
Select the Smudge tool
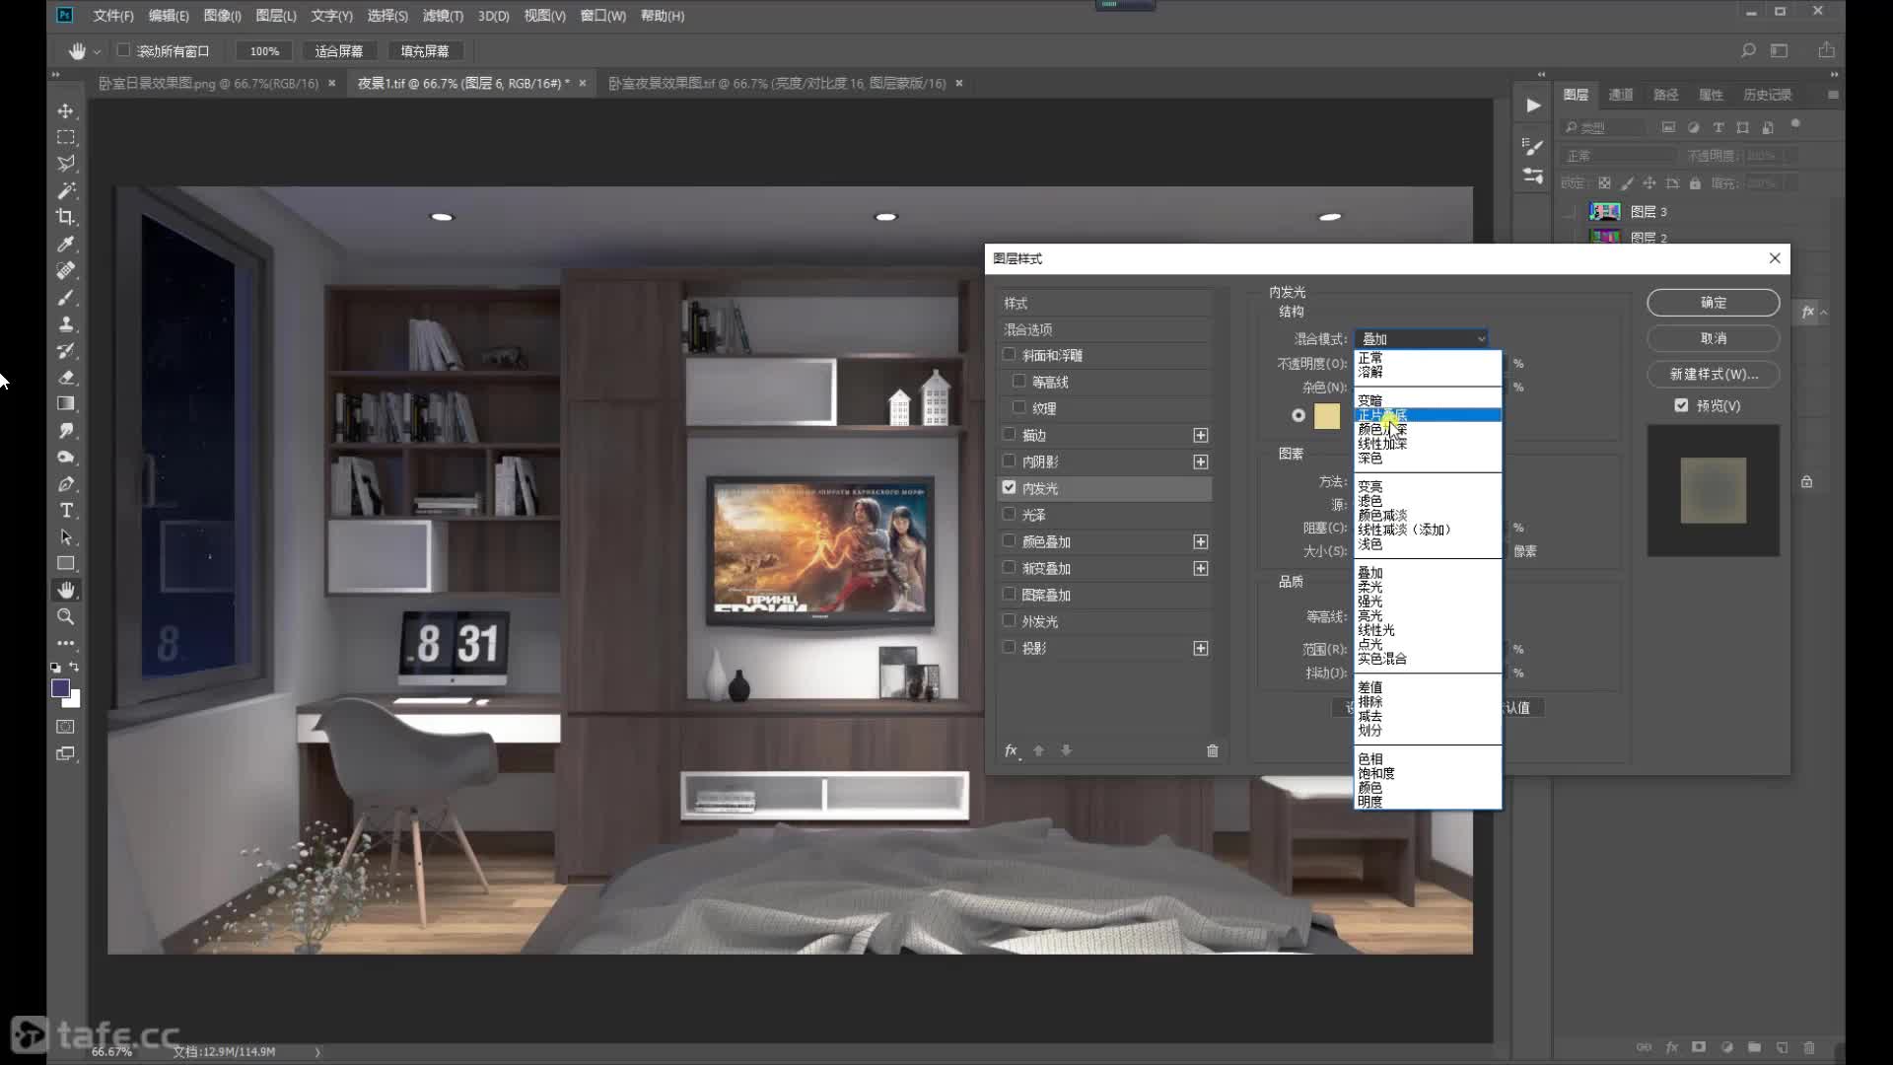(66, 431)
